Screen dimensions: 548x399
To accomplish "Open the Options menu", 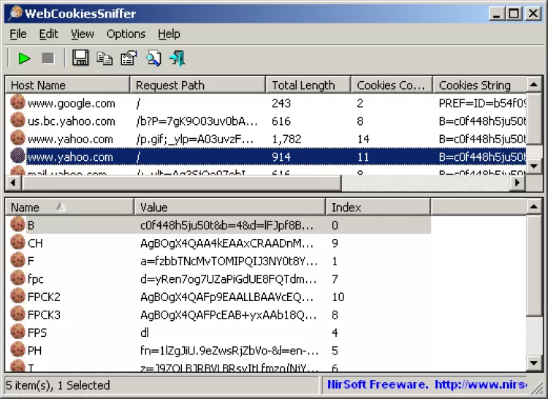I will click(126, 34).
